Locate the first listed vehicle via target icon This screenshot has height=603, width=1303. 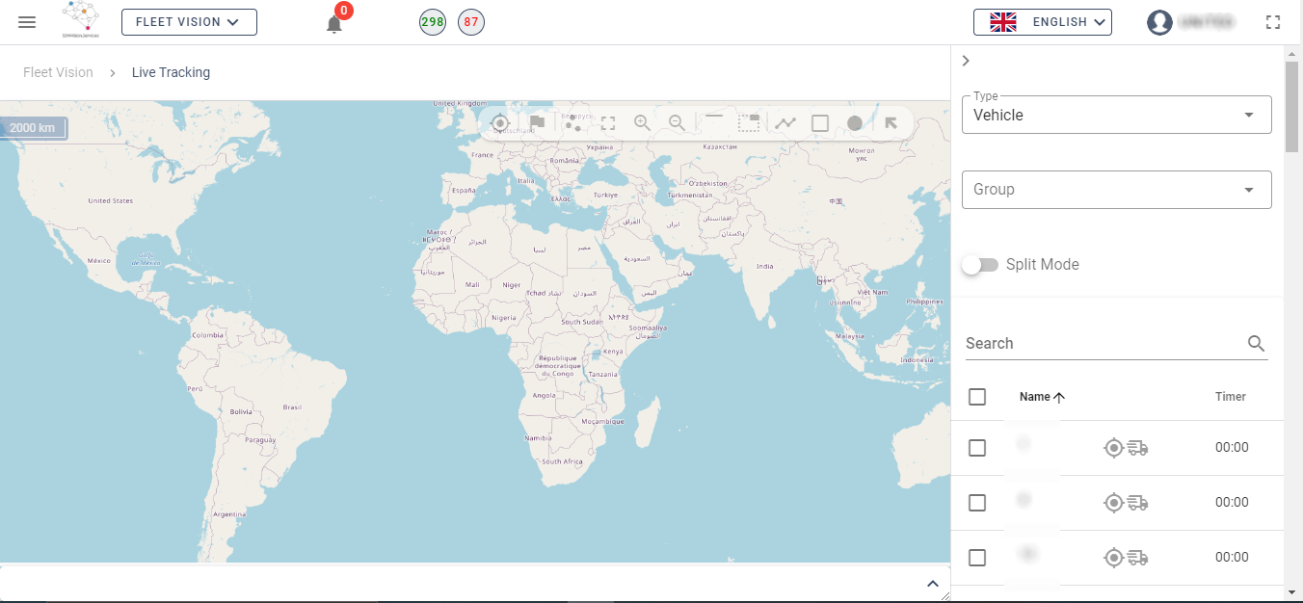[1113, 448]
